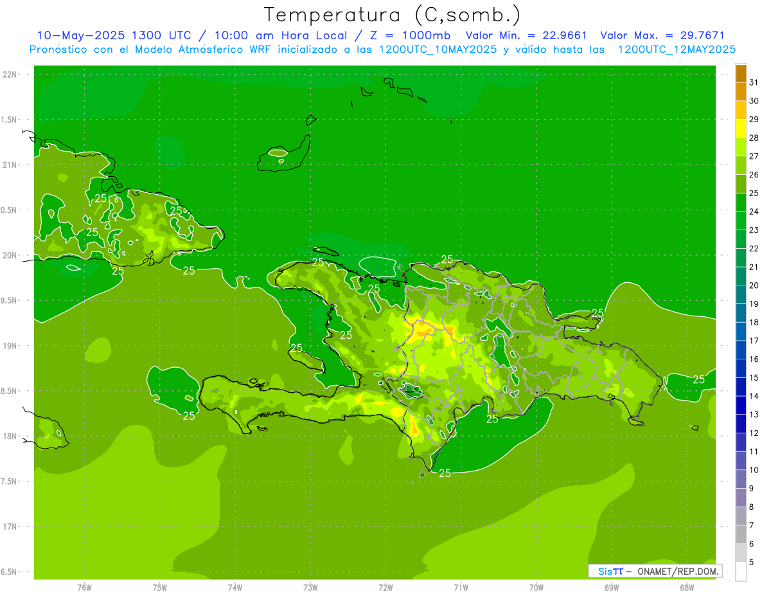Click the "8" value on the color scale
Screen dimensions: 771x596
tap(752, 507)
